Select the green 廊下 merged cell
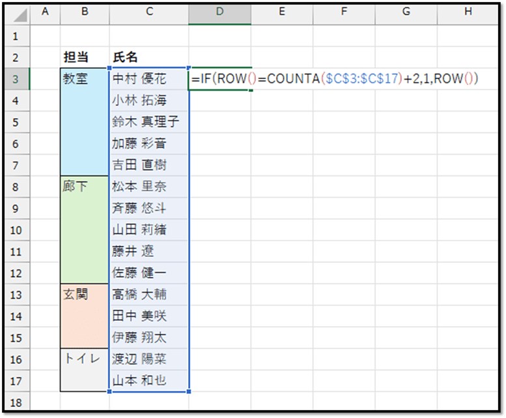506x418 pixels. (85, 230)
